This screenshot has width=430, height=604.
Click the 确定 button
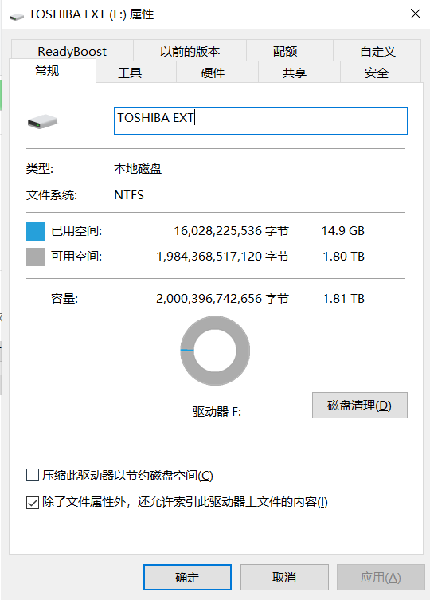tap(187, 577)
